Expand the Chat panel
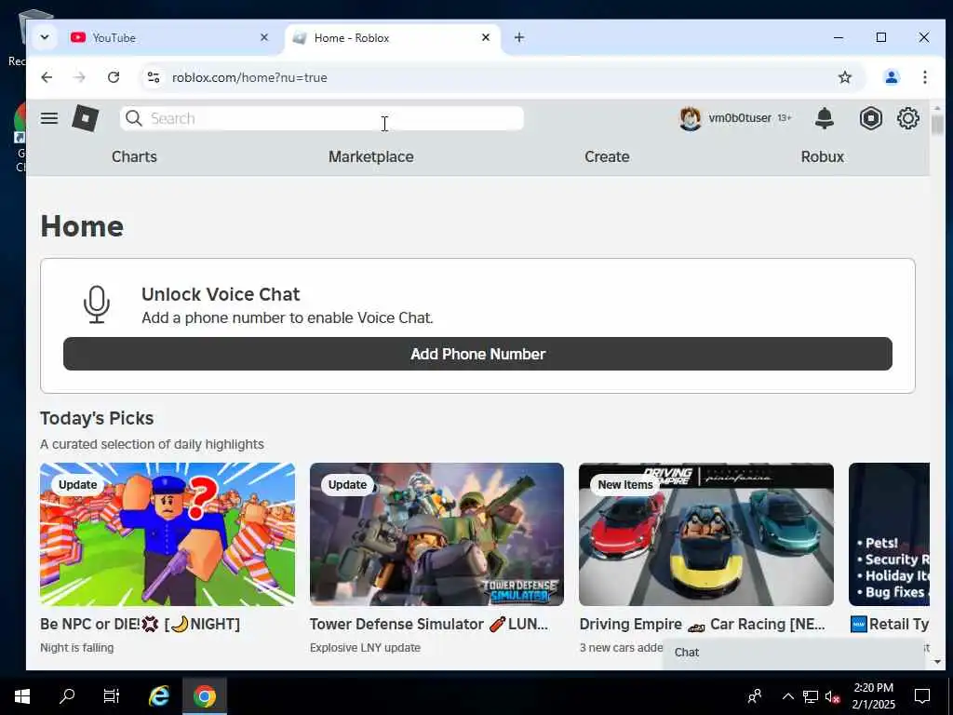The image size is (953, 715). coord(794,653)
